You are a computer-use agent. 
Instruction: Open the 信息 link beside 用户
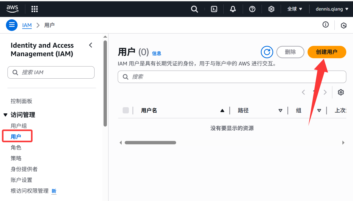156,53
